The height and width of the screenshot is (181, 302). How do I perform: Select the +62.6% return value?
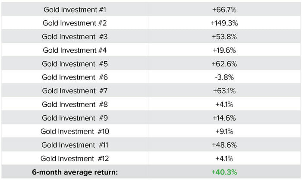224,64
